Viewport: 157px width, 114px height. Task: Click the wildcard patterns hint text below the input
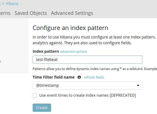(95, 69)
